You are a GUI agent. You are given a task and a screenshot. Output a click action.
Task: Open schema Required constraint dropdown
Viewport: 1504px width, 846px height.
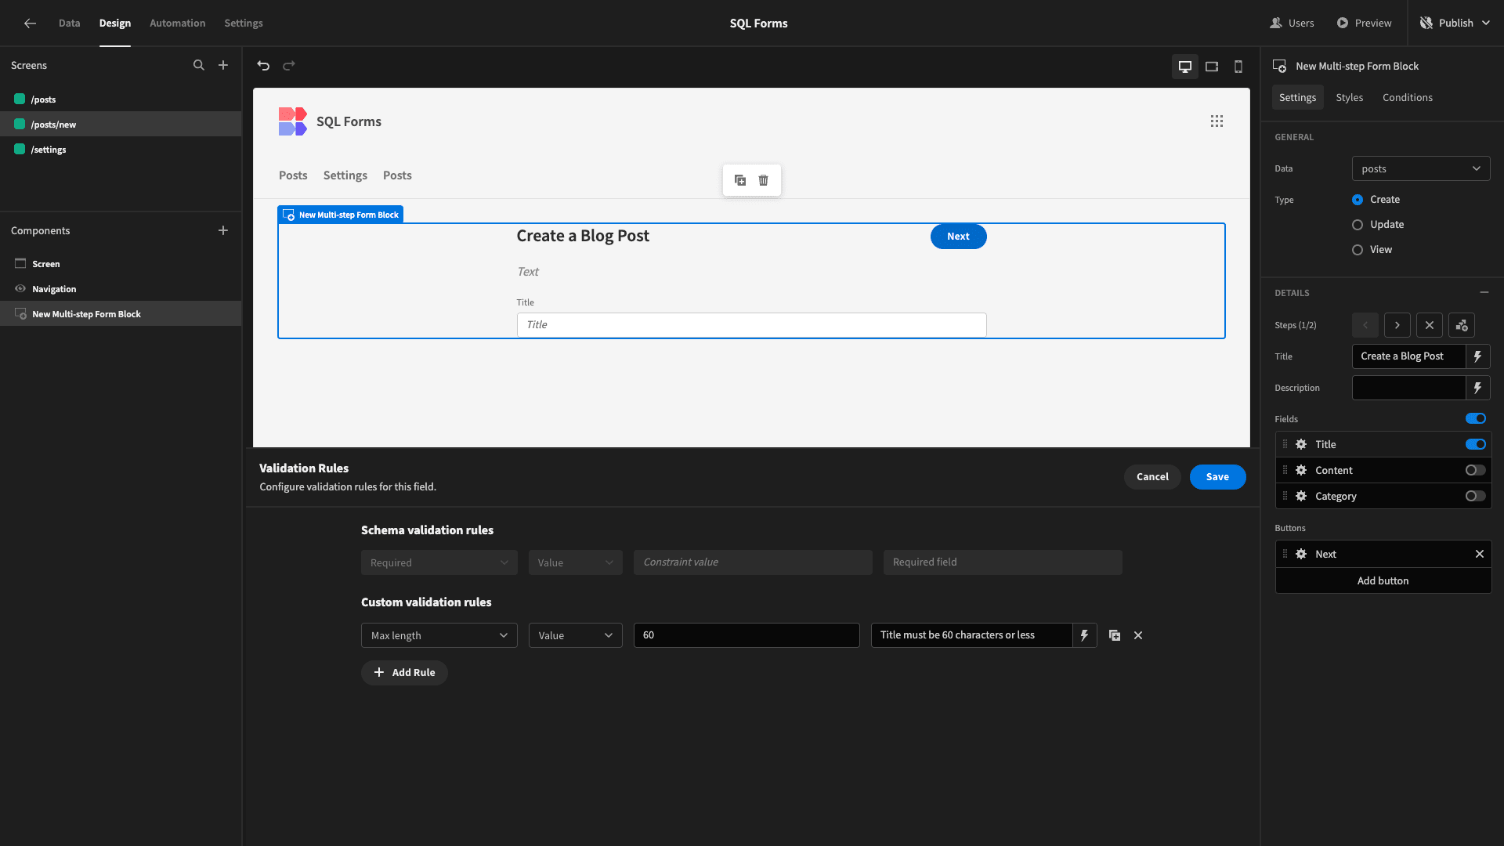coord(439,562)
